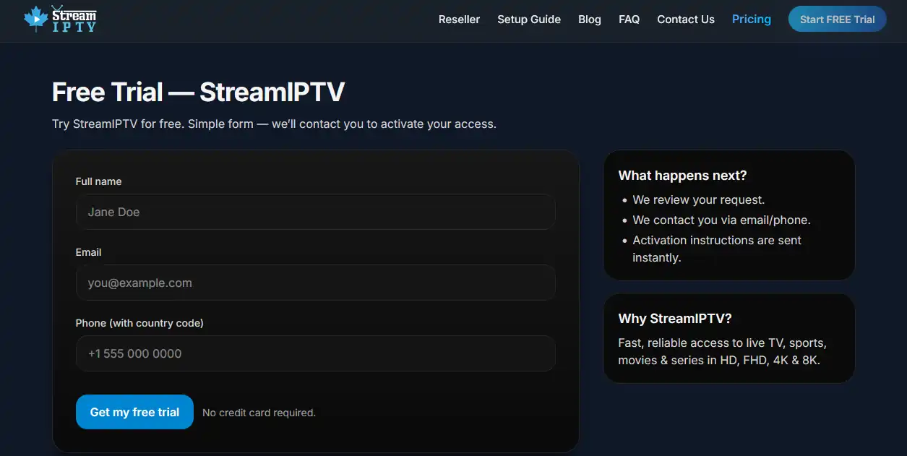Viewport: 907px width, 456px height.
Task: View the Pricing page
Action: (751, 20)
